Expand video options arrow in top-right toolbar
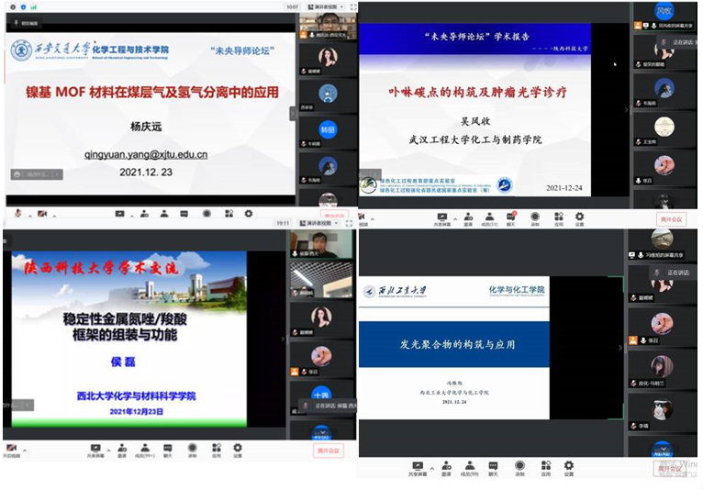This screenshot has height=490, width=703. (x=373, y=219)
